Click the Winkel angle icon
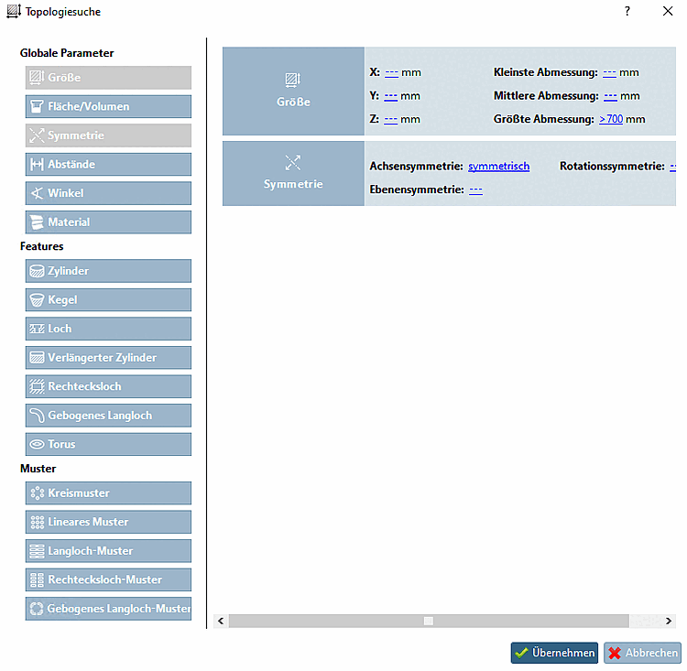The height and width of the screenshot is (671, 687). pyautogui.click(x=37, y=193)
